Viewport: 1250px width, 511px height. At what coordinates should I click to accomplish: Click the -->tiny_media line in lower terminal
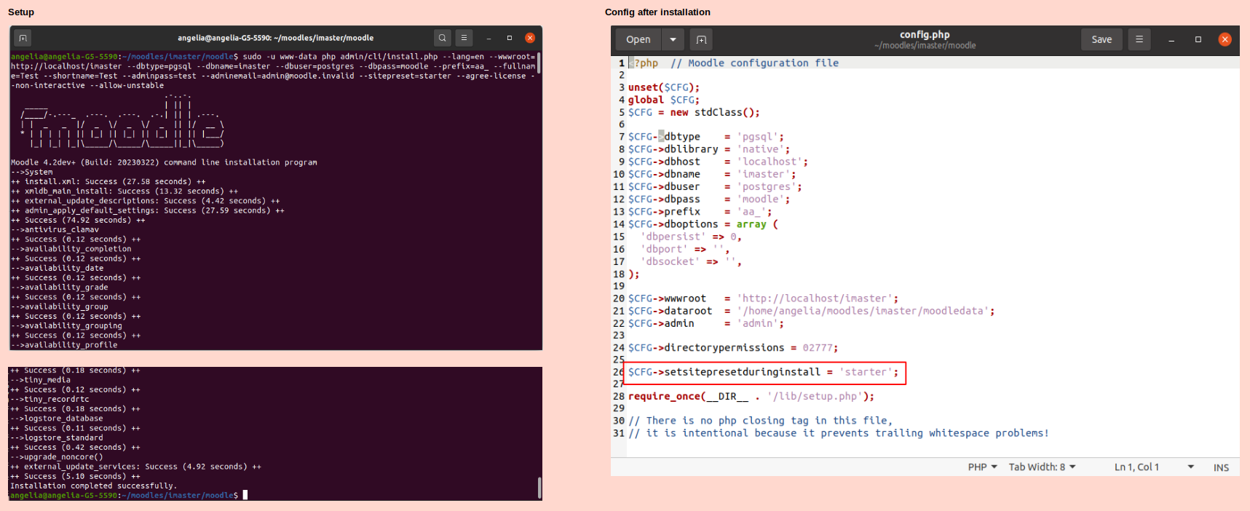41,380
